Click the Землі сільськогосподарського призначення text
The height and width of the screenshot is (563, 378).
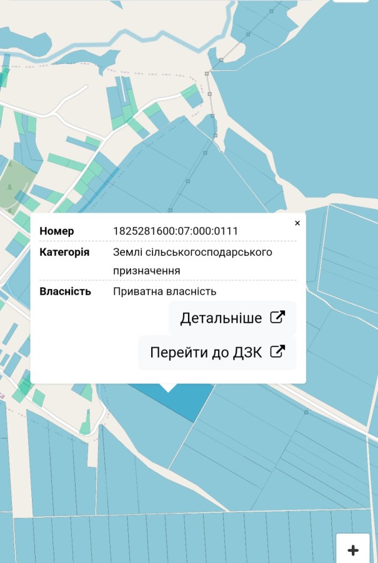click(x=192, y=261)
